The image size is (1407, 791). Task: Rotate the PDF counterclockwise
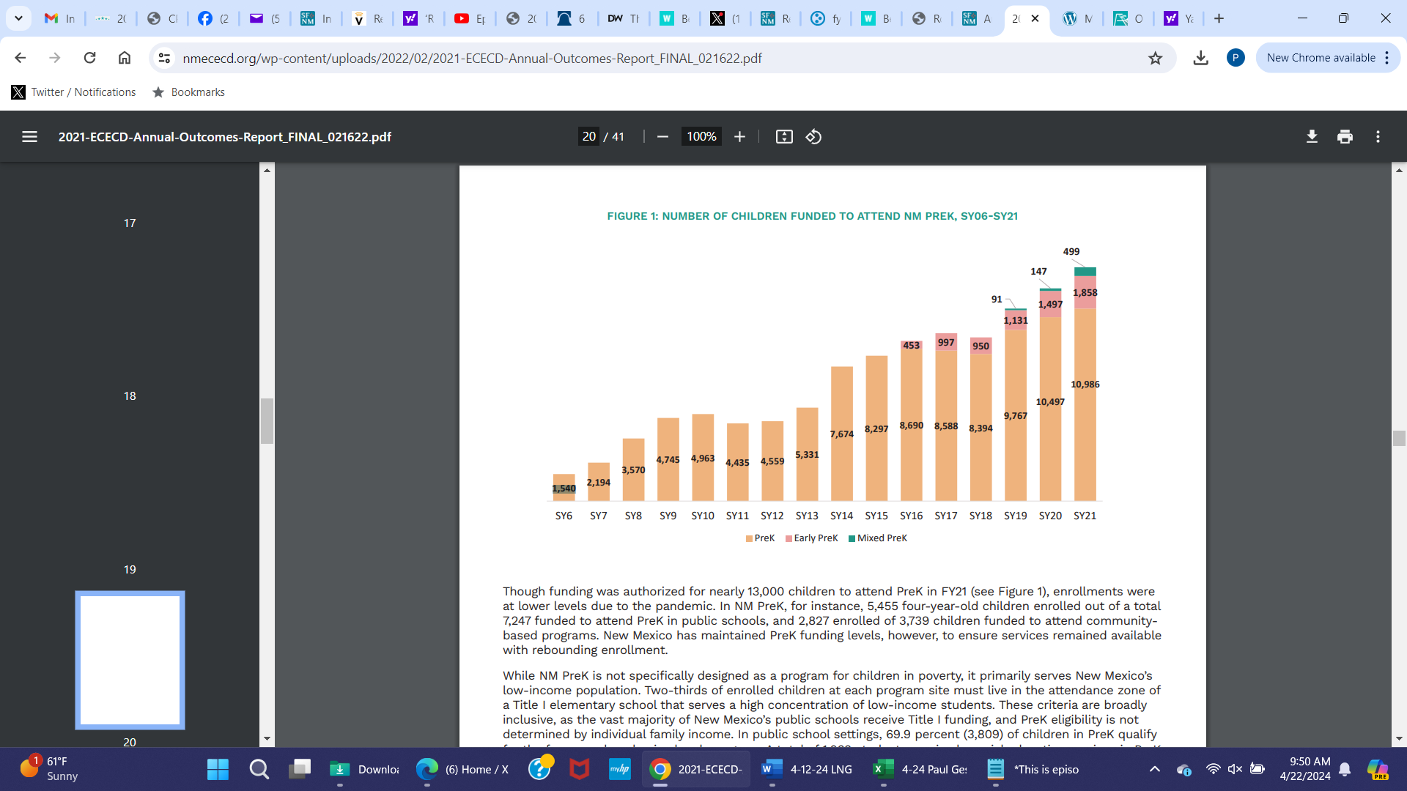point(813,137)
